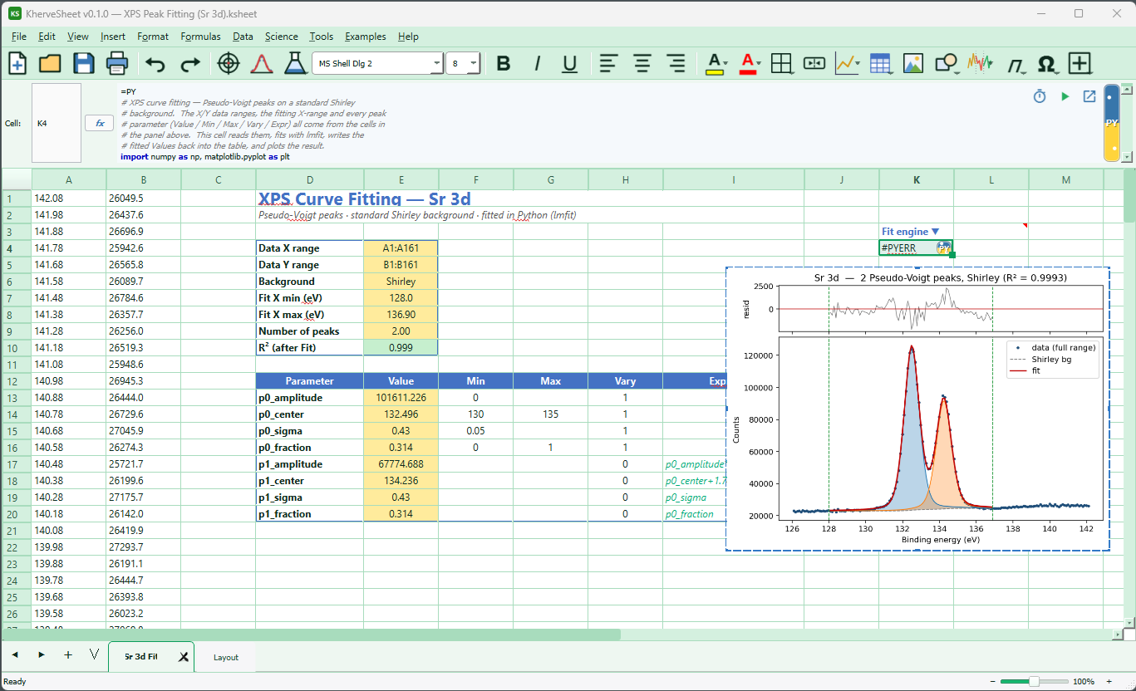Open the peak curve fitting tool
Image resolution: width=1136 pixels, height=691 pixels.
pyautogui.click(x=262, y=63)
